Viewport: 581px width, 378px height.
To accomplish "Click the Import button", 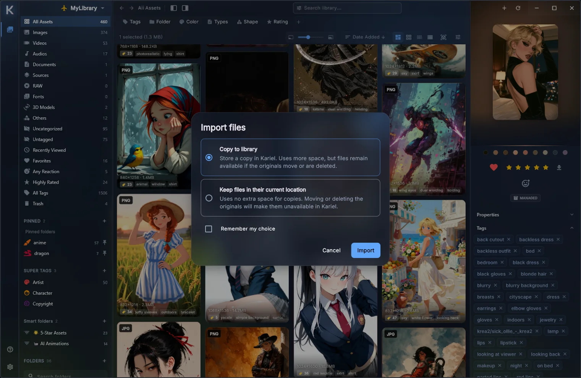I will pos(366,250).
